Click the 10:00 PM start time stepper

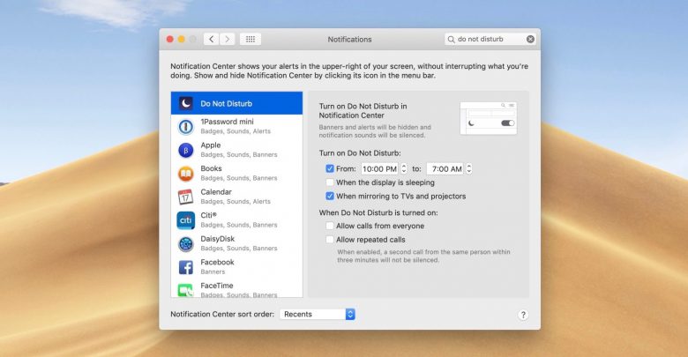[x=404, y=168]
